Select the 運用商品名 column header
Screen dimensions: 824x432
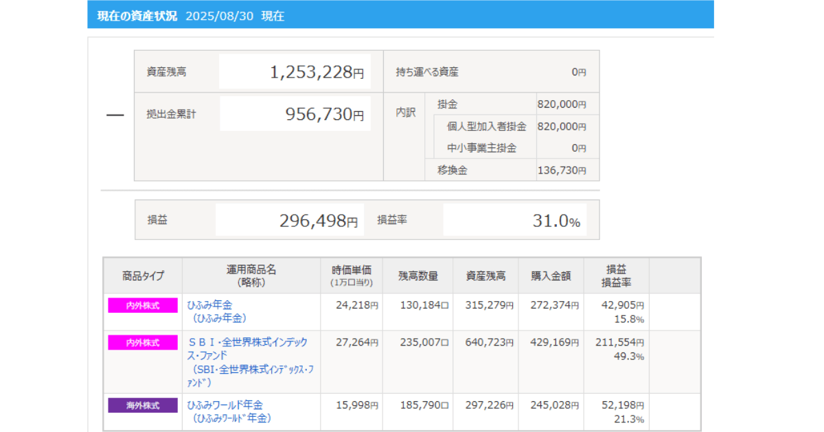pyautogui.click(x=251, y=276)
